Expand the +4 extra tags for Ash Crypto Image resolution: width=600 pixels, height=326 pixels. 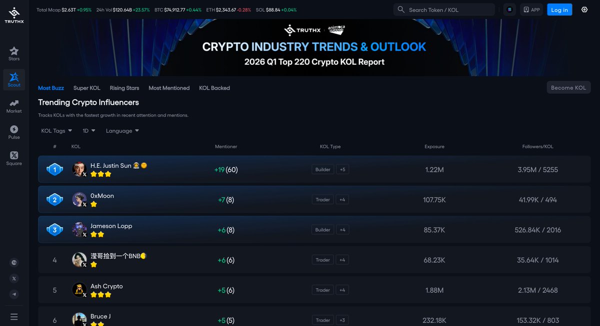click(342, 290)
